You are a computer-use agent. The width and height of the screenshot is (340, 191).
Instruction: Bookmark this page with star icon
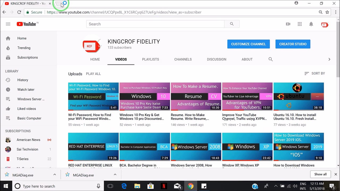click(x=327, y=12)
